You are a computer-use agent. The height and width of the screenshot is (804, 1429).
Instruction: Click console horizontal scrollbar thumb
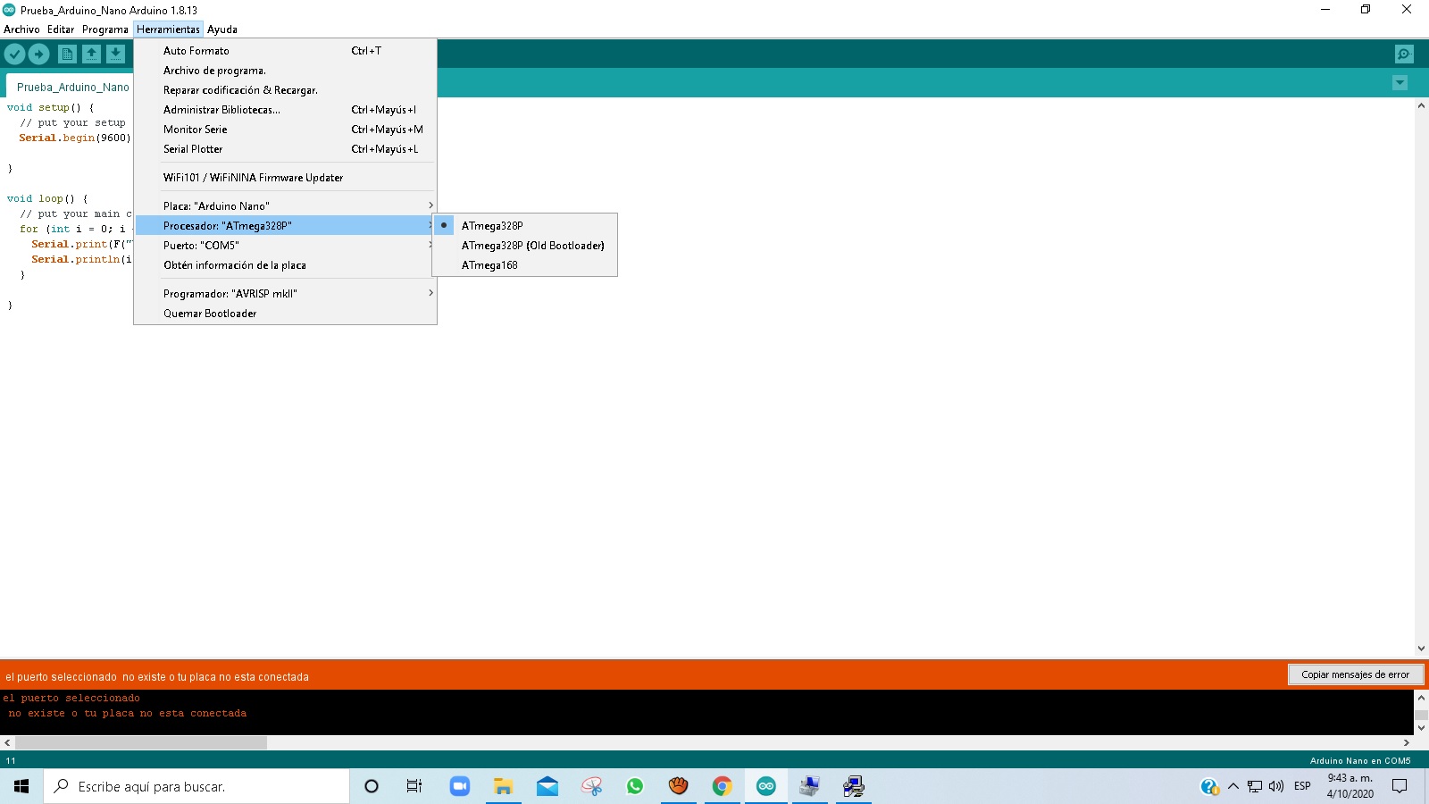point(141,742)
